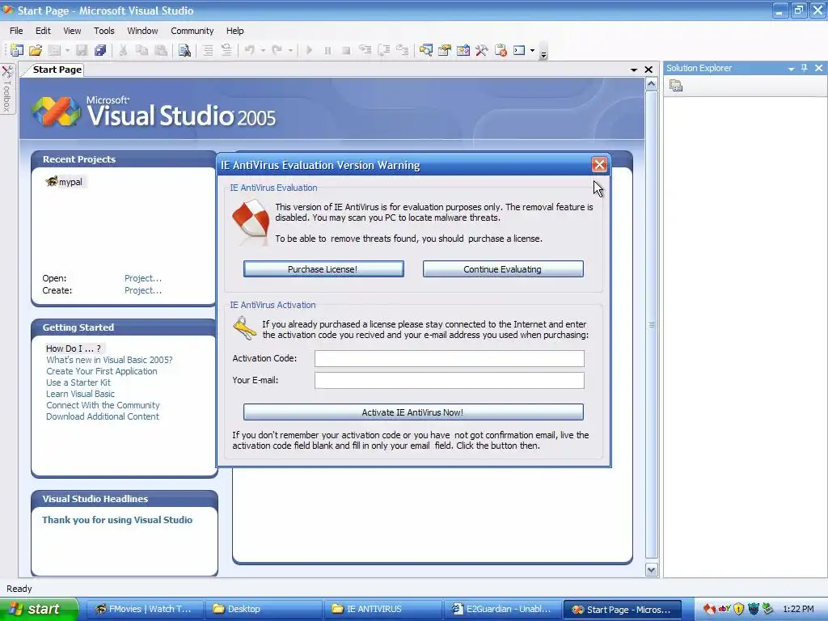Click the Continue Evaluating button
The width and height of the screenshot is (828, 621).
point(503,268)
